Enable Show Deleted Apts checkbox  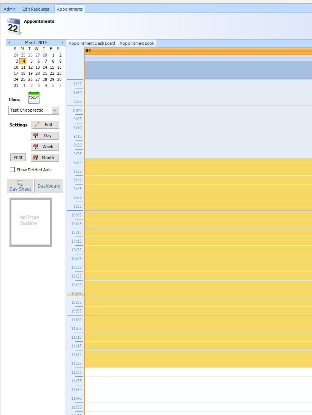[12, 170]
